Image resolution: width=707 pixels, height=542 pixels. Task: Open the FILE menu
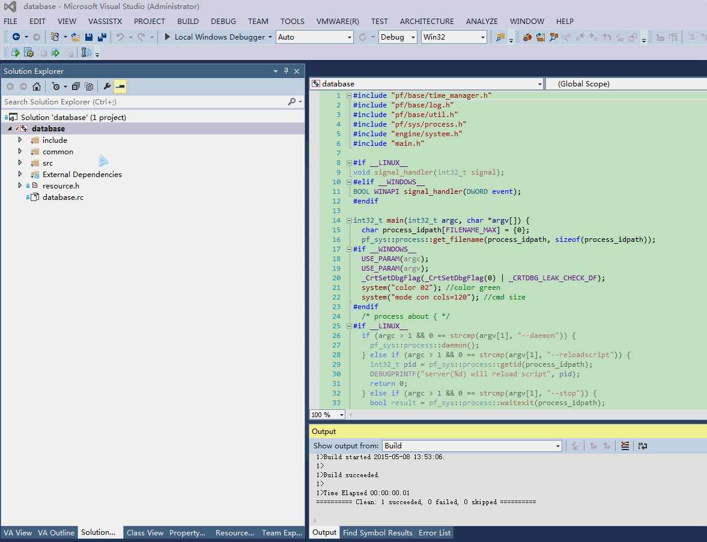click(x=10, y=21)
